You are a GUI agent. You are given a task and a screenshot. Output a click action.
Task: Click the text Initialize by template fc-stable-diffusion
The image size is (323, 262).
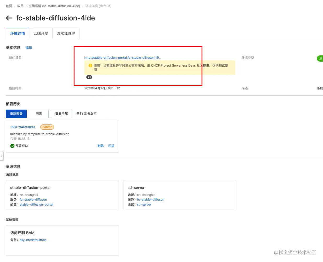point(40,134)
